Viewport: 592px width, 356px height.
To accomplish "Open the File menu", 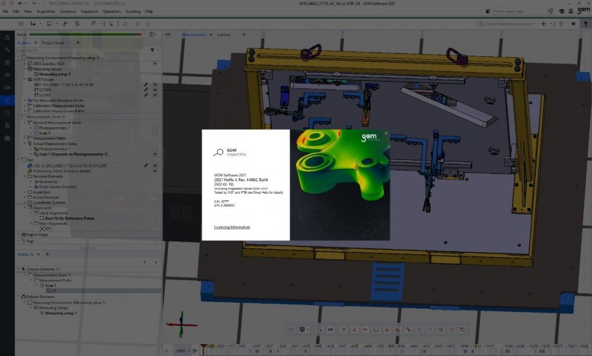I will click(x=5, y=11).
